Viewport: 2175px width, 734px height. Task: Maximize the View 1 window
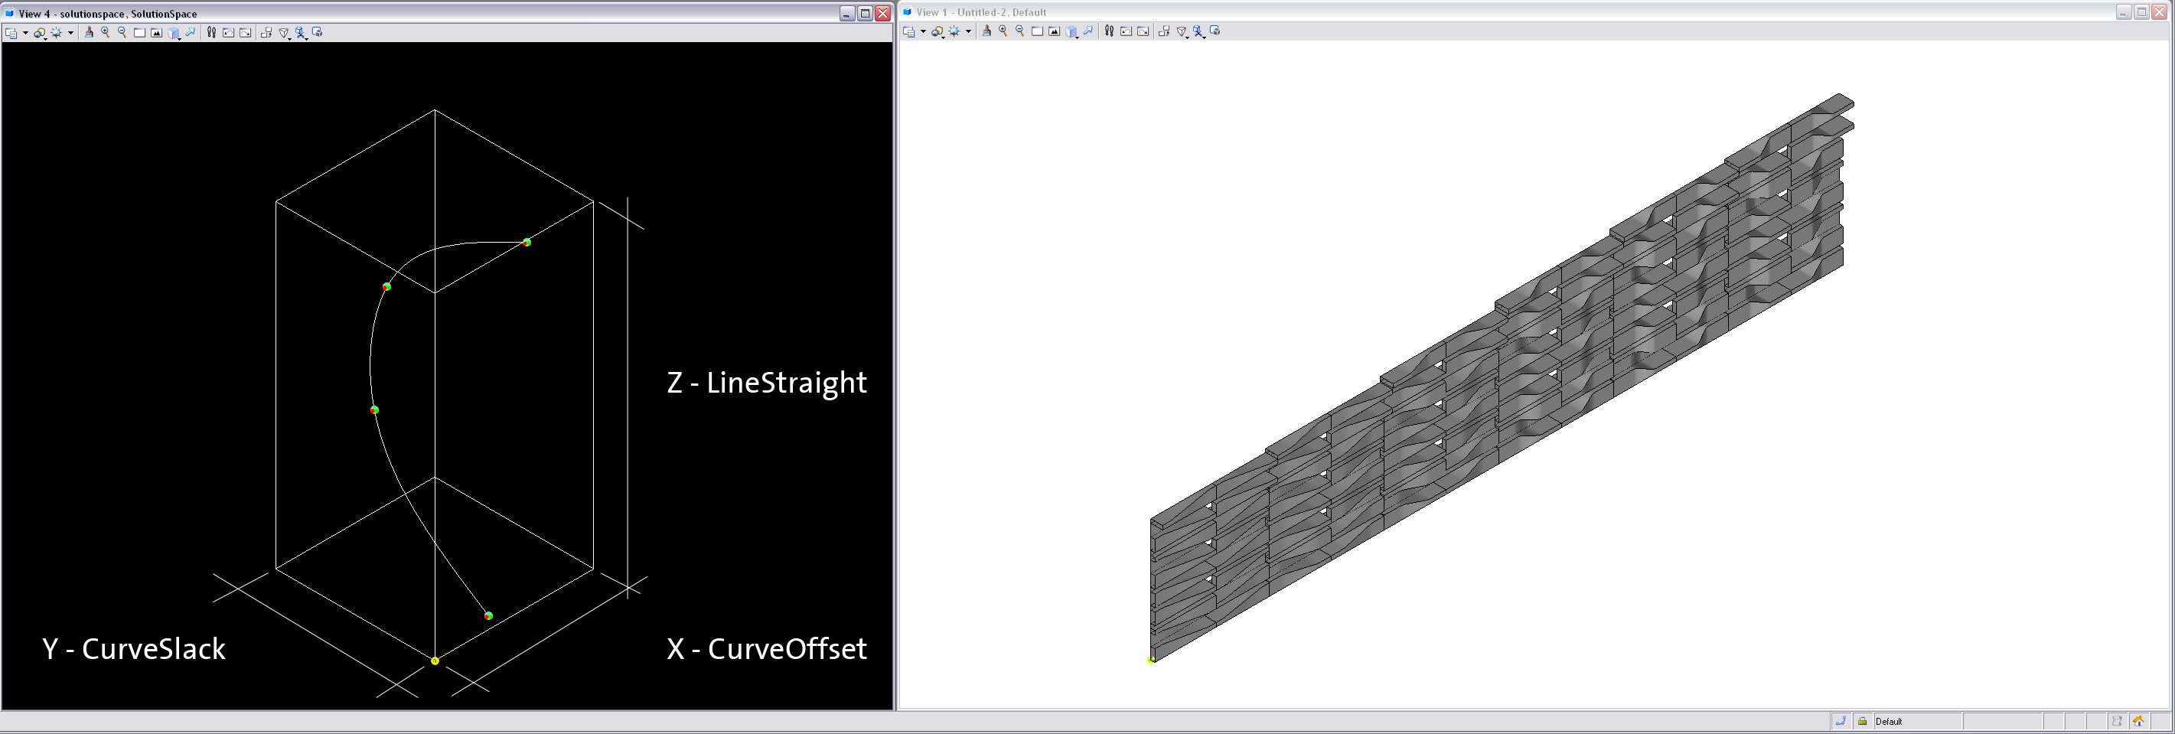coord(2141,11)
